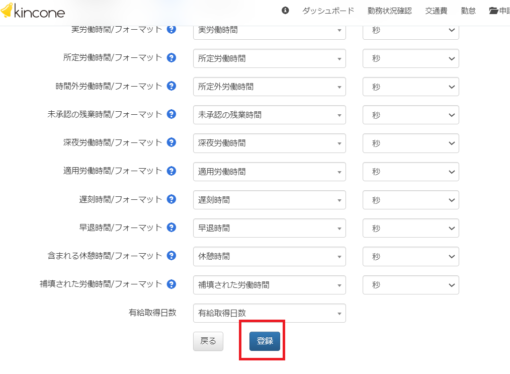Viewport: 510px width, 374px height.
Task: Open 秒 format dropdown for 未承認の残業時間
Action: (x=411, y=115)
